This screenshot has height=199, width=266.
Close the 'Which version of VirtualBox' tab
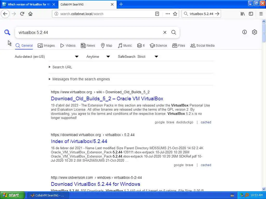point(54,4)
